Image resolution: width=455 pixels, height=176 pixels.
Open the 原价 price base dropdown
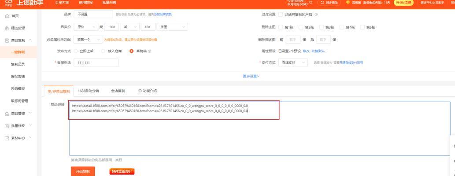click(86, 27)
